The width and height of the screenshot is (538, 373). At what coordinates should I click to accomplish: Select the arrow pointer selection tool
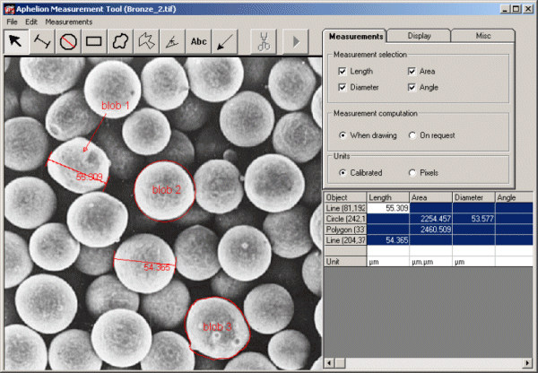16,41
